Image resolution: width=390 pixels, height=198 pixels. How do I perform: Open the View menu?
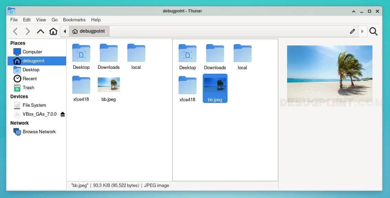[41, 20]
